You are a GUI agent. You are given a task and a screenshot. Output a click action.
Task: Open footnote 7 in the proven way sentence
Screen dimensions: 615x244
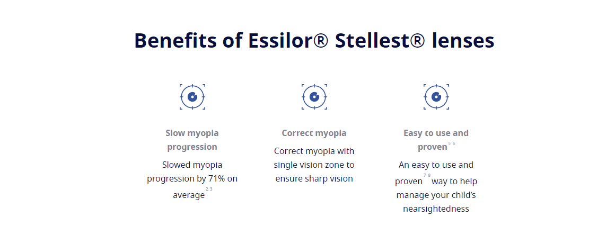point(425,176)
